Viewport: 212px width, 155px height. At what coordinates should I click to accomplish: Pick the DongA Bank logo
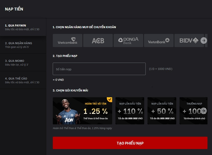pyautogui.click(x=128, y=41)
